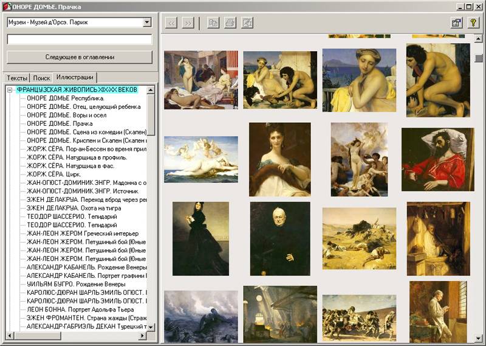The height and width of the screenshot is (346, 486).
Task: Click the application icon in the title bar
Action: click(7, 6)
